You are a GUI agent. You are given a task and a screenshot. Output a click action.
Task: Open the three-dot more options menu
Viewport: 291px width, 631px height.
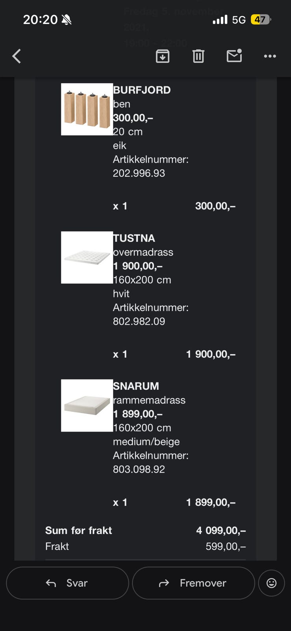270,56
